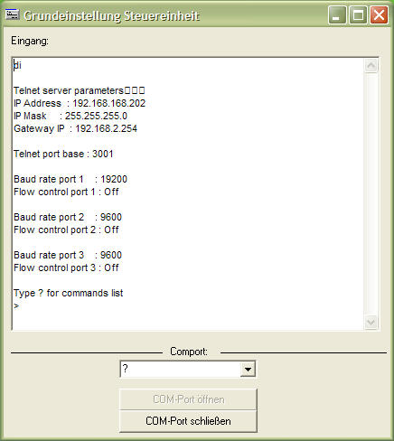
Task: Click the window title bar text
Action: point(111,15)
